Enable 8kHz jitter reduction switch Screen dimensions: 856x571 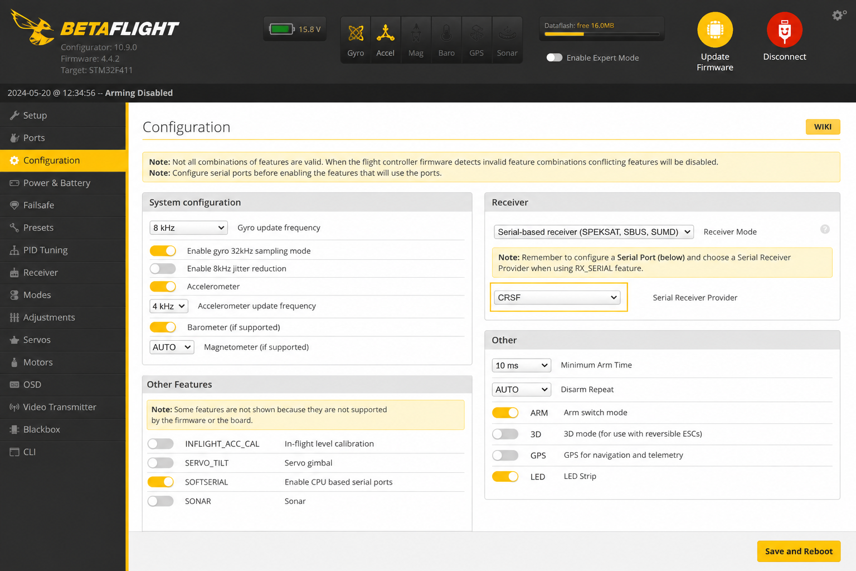pos(163,269)
